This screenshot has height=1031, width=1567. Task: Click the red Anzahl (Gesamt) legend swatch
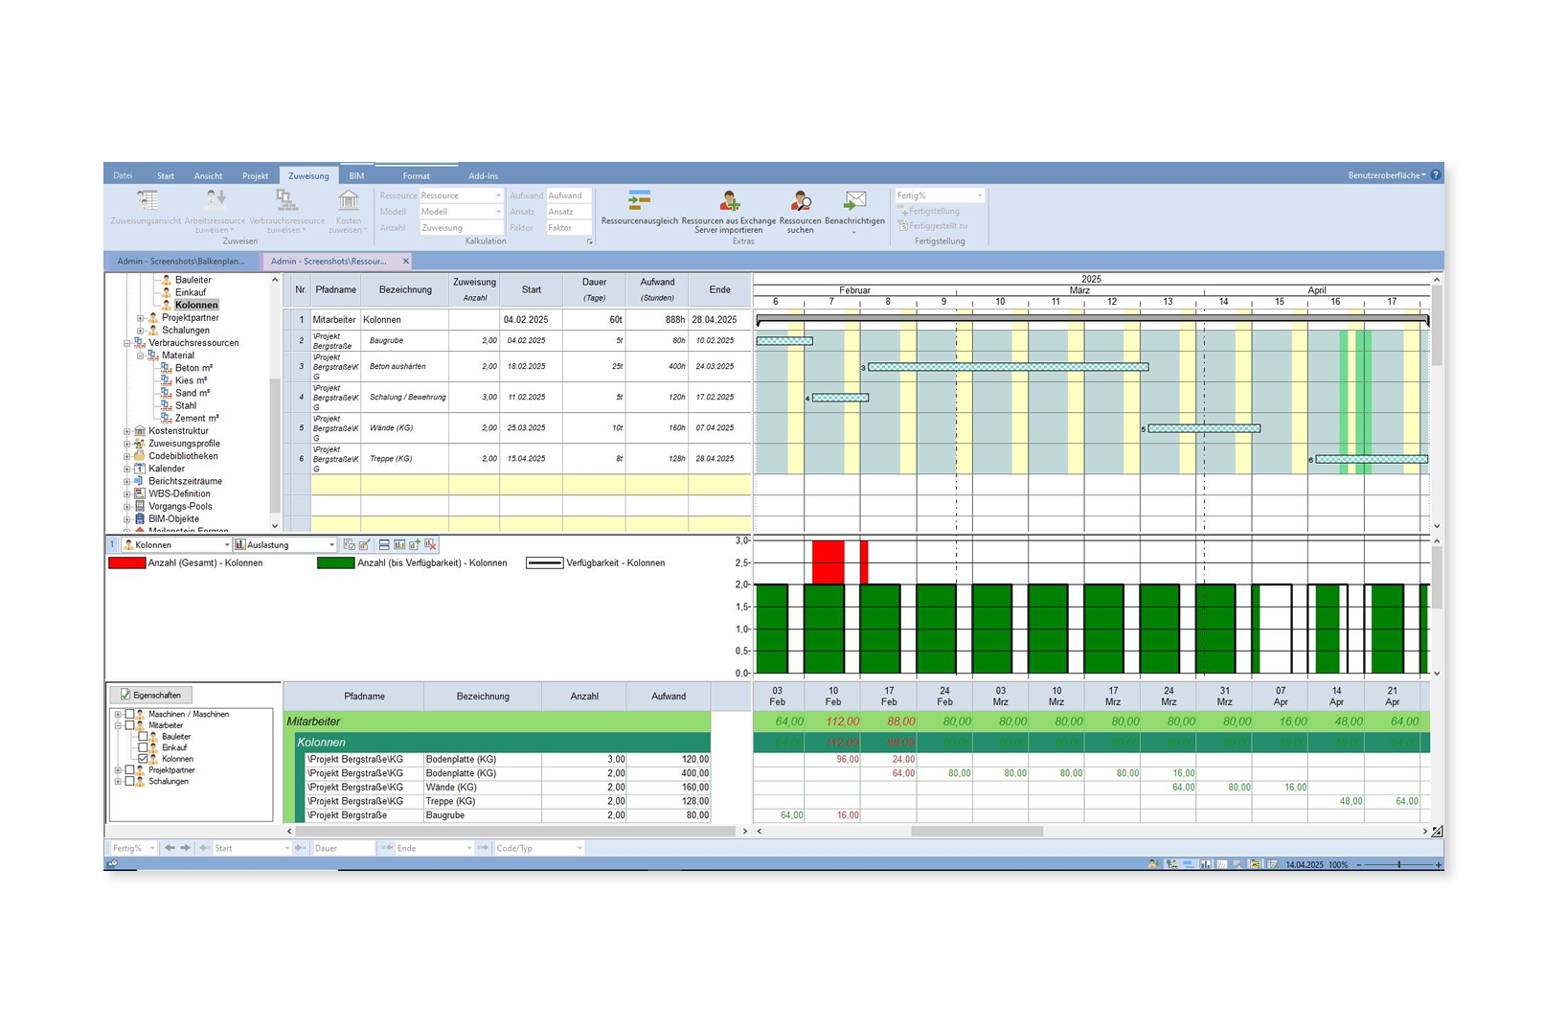pos(126,563)
